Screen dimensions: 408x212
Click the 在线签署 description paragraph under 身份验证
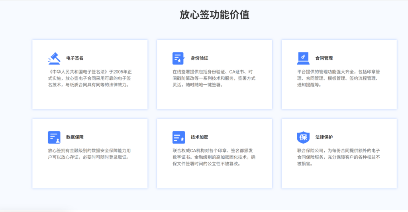(x=214, y=78)
